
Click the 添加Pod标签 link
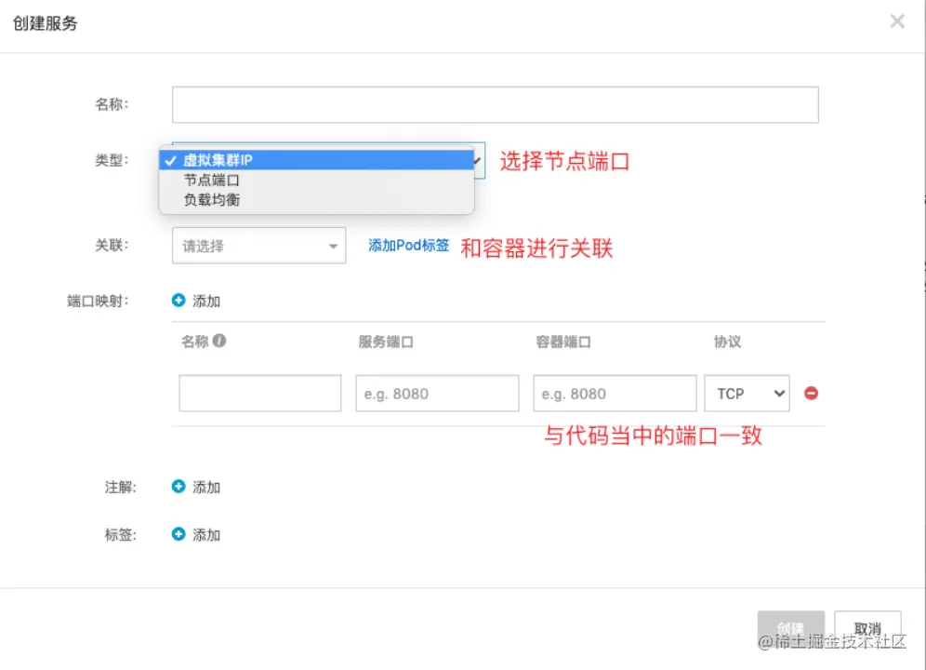tap(409, 246)
